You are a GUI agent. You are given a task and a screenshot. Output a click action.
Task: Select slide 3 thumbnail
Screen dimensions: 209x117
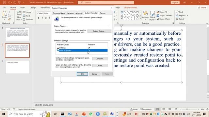(17, 67)
